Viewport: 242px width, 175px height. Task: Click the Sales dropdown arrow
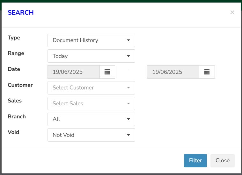[x=128, y=103]
